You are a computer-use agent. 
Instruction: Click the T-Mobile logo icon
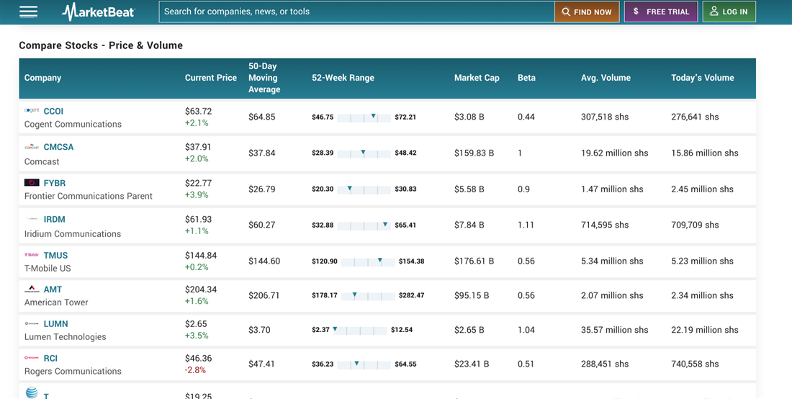coord(32,255)
